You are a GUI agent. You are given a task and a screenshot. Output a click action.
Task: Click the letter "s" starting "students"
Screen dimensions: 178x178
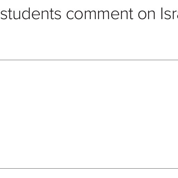[4, 15]
